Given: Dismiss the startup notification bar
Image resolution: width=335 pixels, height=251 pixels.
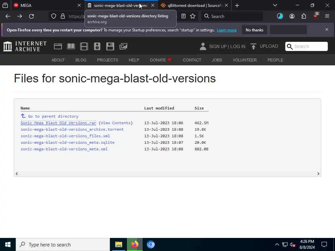Looking at the screenshot, I should coord(327,29).
